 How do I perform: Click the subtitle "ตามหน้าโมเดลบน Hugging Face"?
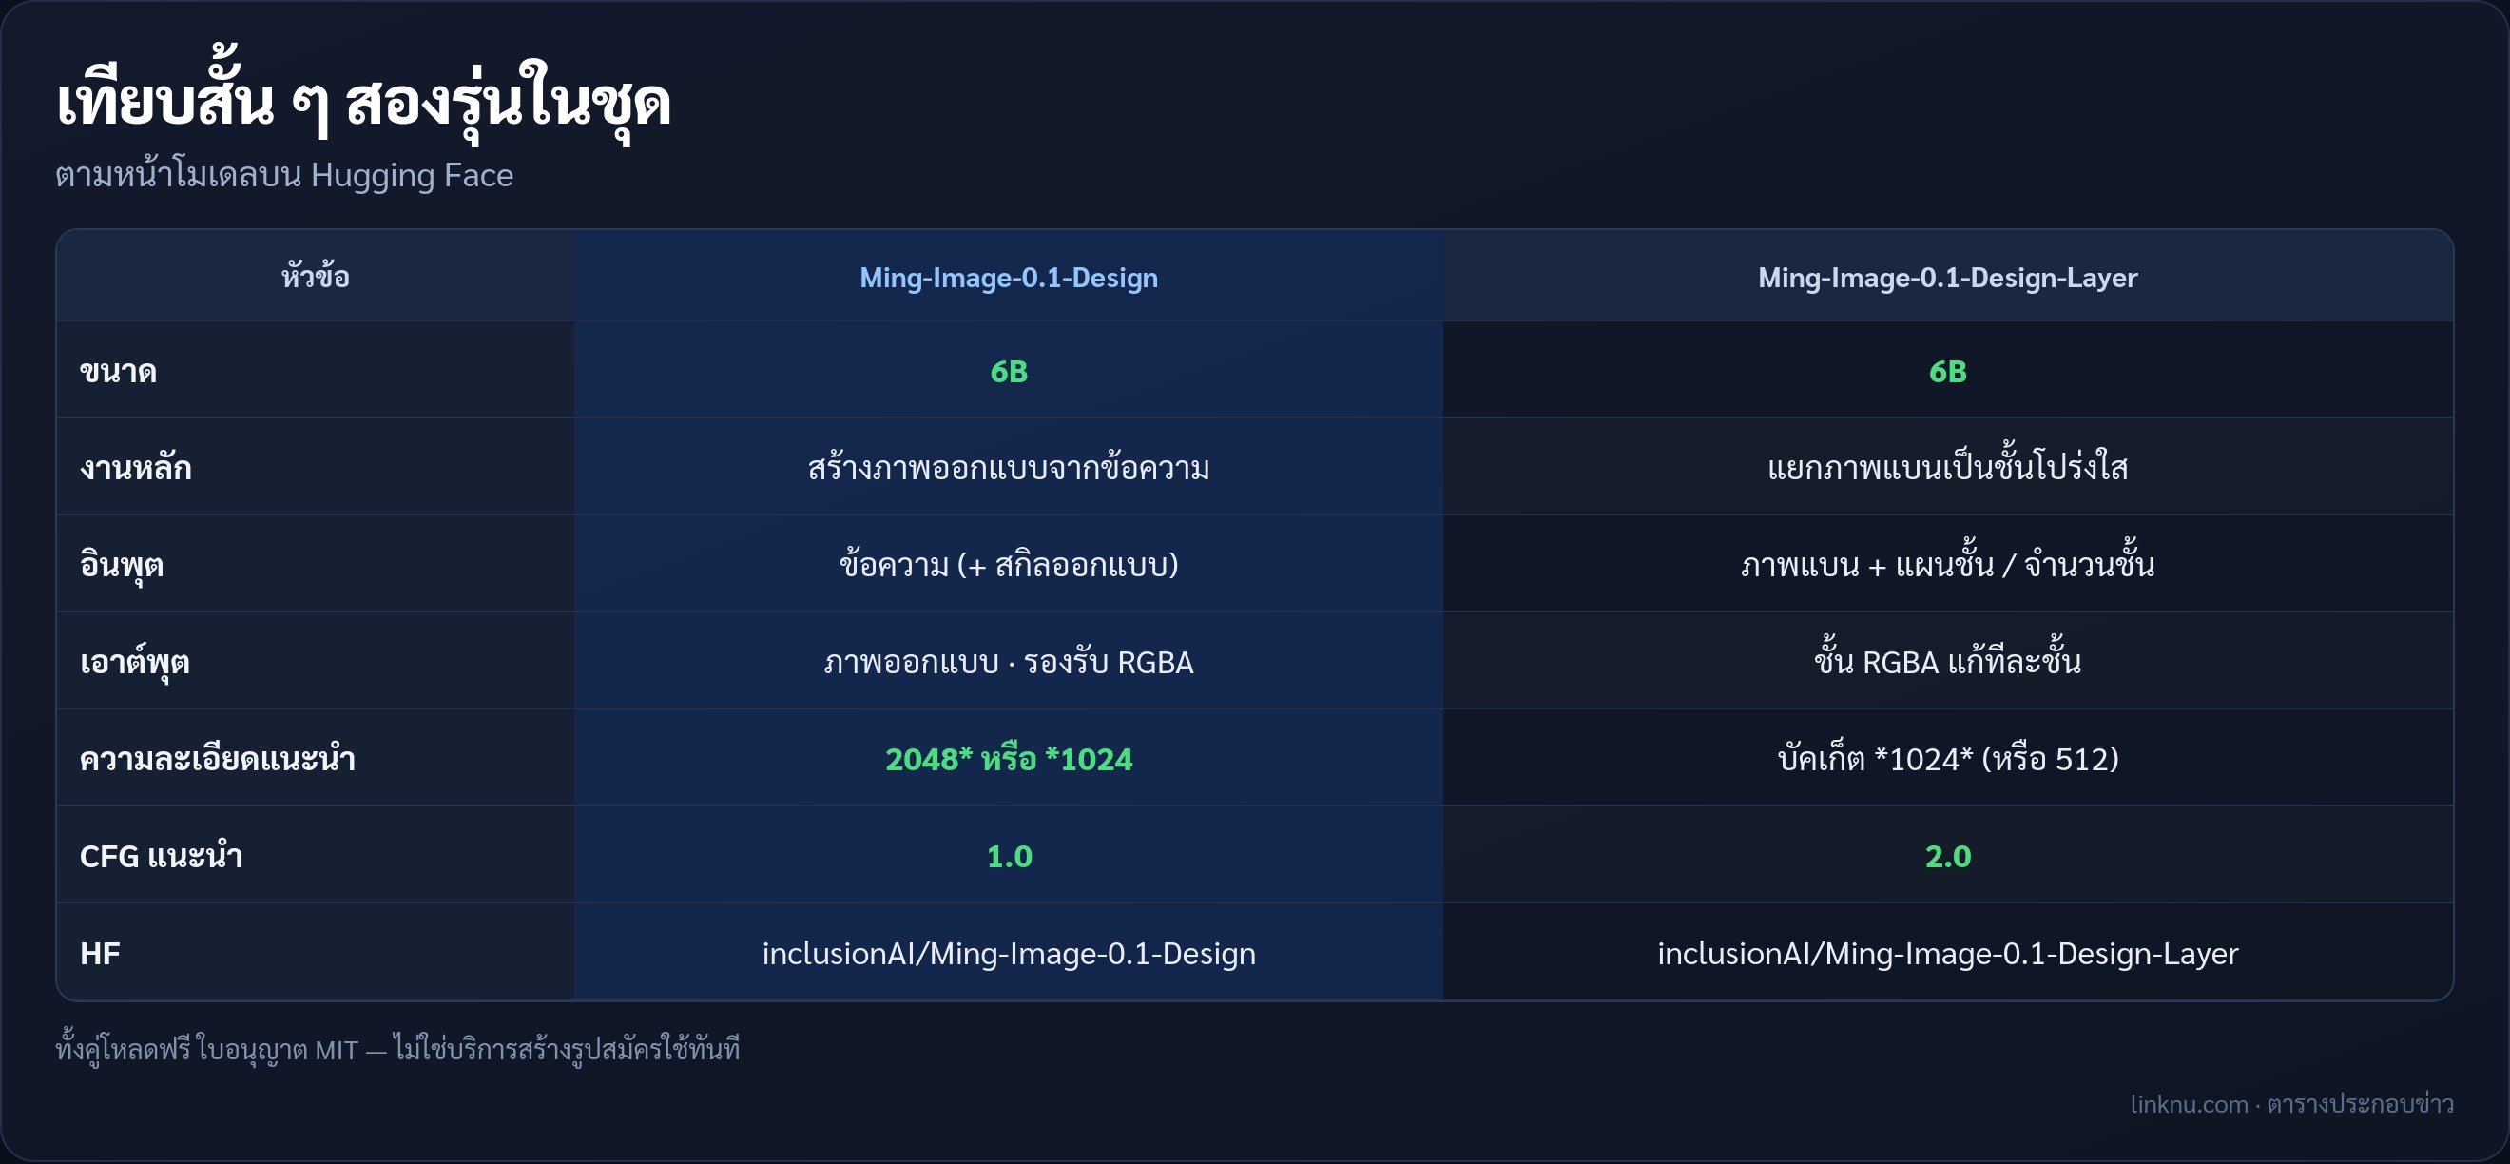click(x=283, y=176)
